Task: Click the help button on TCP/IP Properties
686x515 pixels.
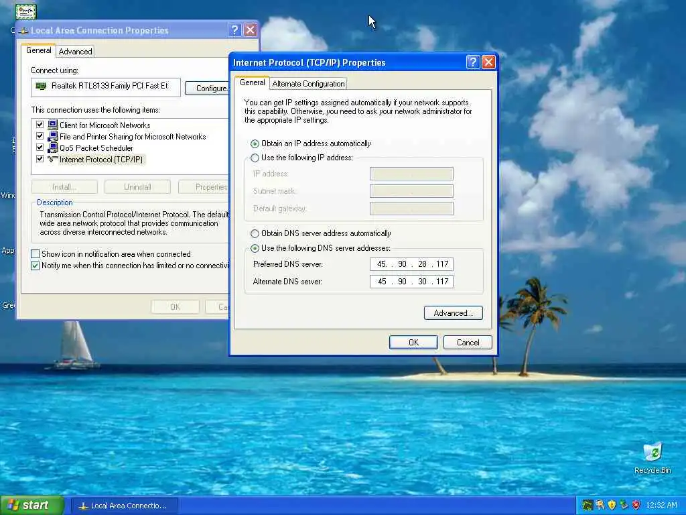Action: [x=473, y=62]
